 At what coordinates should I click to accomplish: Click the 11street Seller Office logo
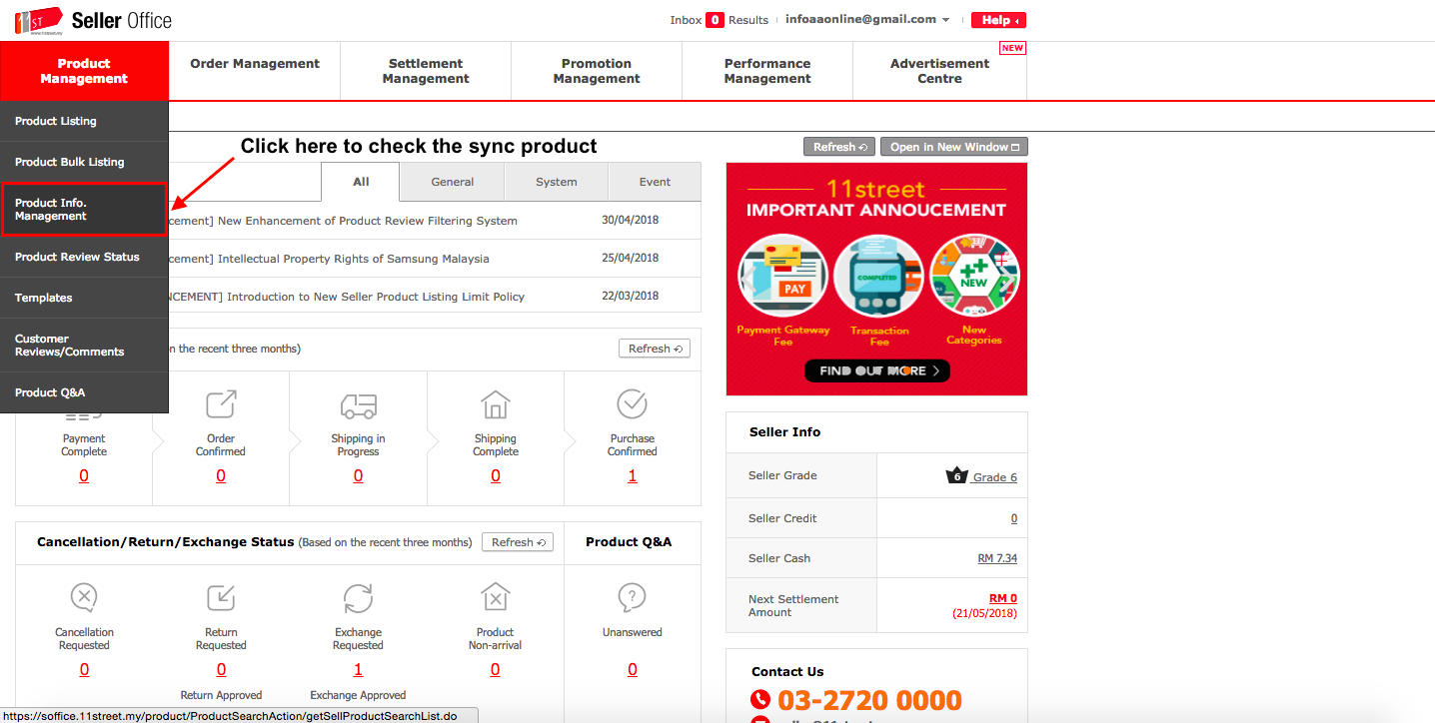pyautogui.click(x=93, y=20)
